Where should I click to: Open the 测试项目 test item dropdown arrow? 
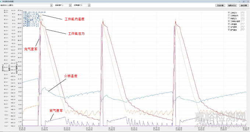tap(51, 5)
